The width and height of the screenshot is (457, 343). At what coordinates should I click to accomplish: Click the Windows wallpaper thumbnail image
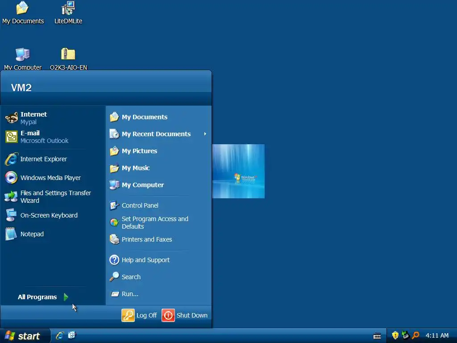point(238,171)
